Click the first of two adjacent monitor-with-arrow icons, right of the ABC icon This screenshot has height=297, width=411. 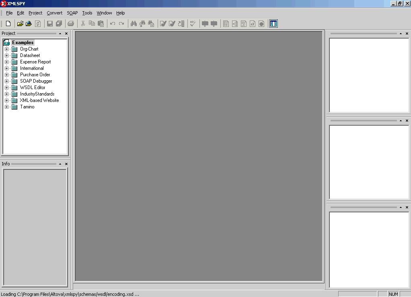[x=205, y=24]
